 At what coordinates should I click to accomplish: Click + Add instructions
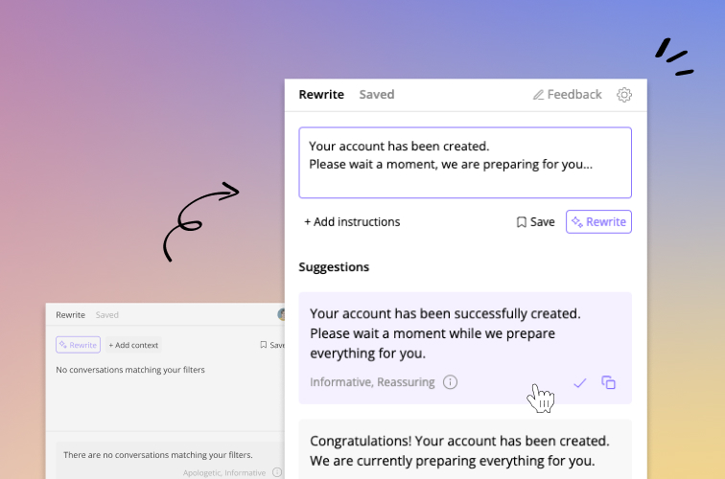point(352,221)
